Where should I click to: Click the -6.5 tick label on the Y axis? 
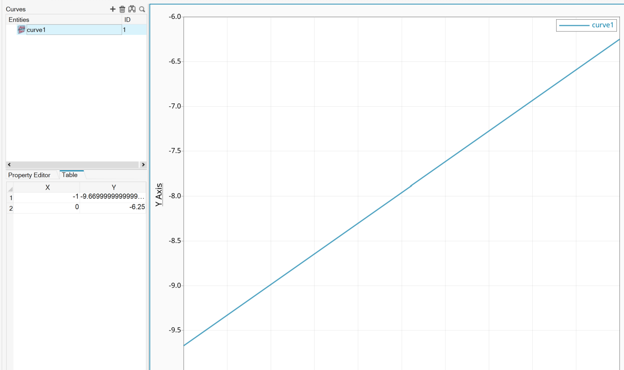click(175, 61)
